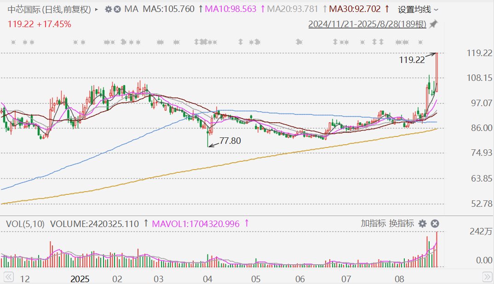
Task: Click the 2025 label on the time axis
Action: pyautogui.click(x=80, y=279)
